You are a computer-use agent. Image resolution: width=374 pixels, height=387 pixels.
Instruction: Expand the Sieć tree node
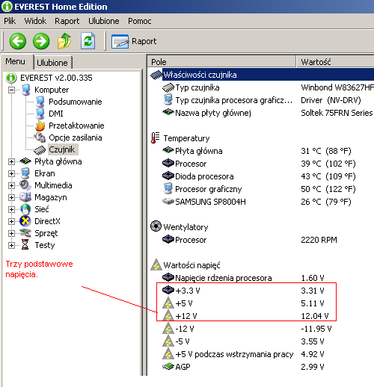(x=11, y=209)
